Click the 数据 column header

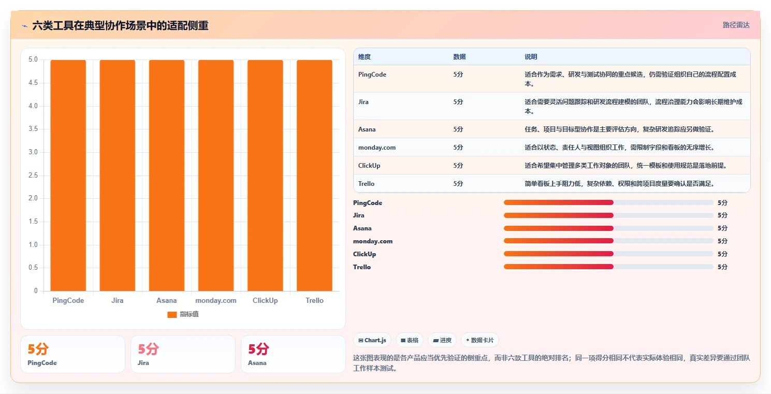(459, 57)
